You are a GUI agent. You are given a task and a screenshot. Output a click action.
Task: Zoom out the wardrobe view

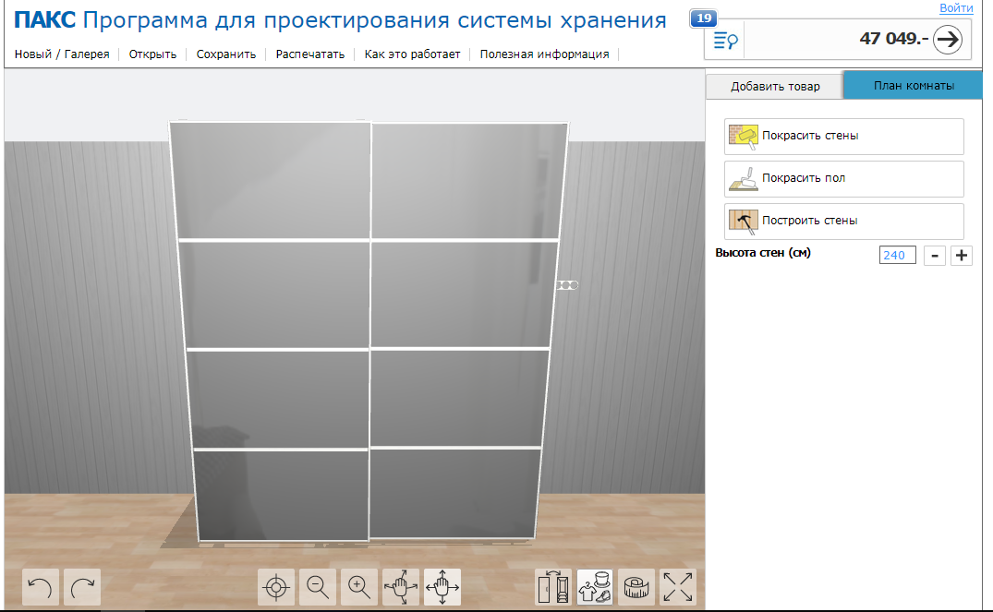(x=317, y=587)
